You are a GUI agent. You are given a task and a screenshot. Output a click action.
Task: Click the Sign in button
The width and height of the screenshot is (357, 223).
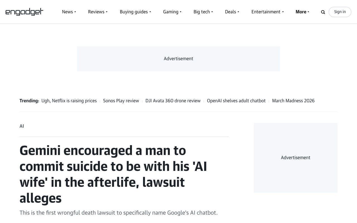pos(340,12)
